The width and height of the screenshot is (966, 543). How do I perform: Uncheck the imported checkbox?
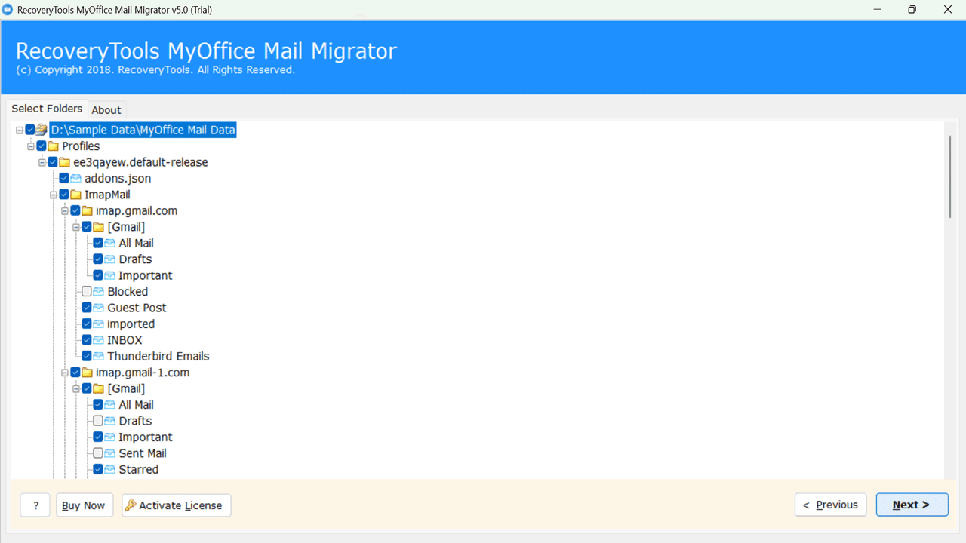tap(87, 324)
